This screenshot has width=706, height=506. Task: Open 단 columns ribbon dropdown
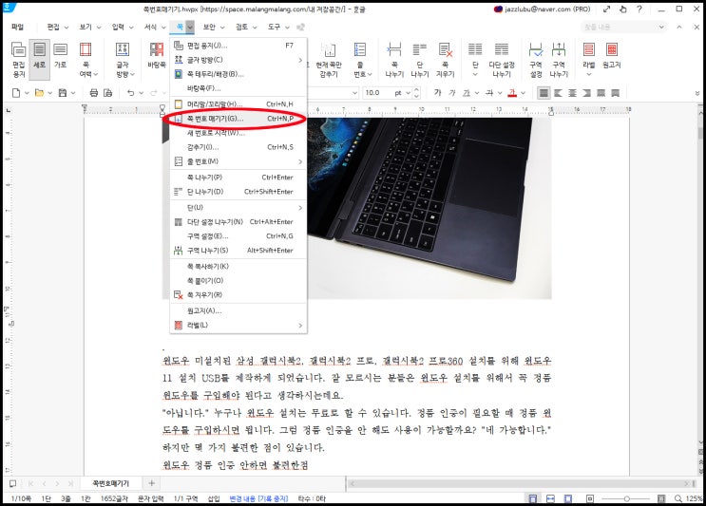pyautogui.click(x=475, y=60)
